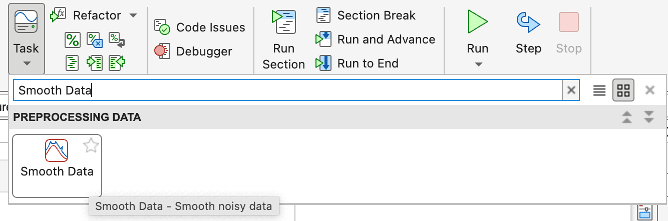The image size is (668, 221).
Task: Insert a Section Break
Action: pos(366,15)
